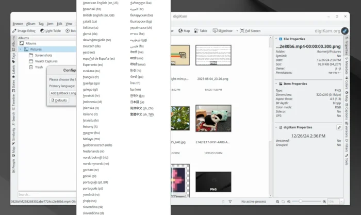
Task: Switch to Table view
Action: coord(201,31)
